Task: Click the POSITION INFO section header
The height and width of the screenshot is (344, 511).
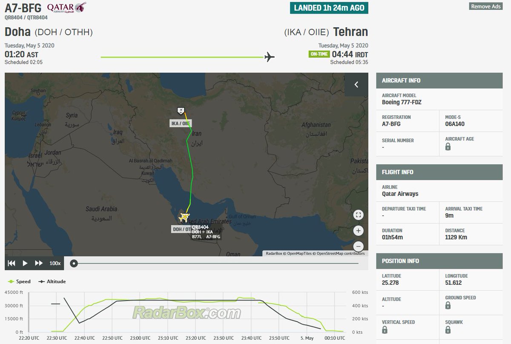Action: click(x=439, y=261)
